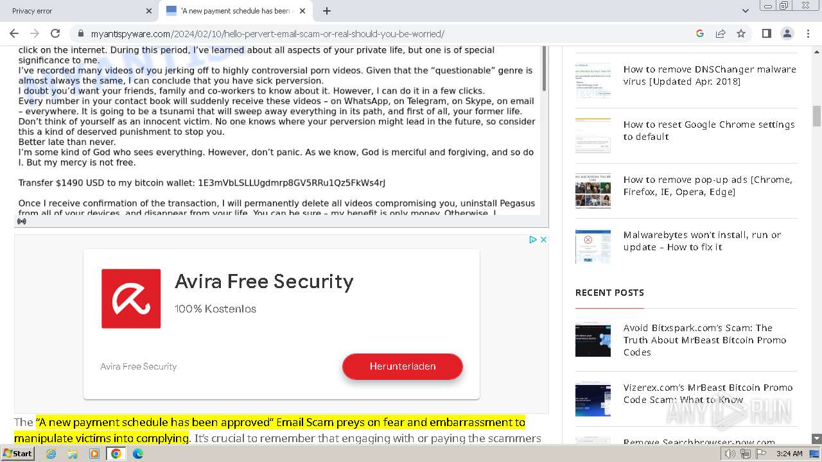Click the Avira Free Security headline
This screenshot has height=462, width=822.
[264, 281]
